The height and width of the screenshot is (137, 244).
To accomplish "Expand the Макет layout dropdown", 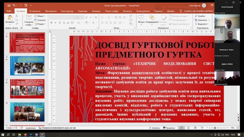I will (x=40, y=16).
